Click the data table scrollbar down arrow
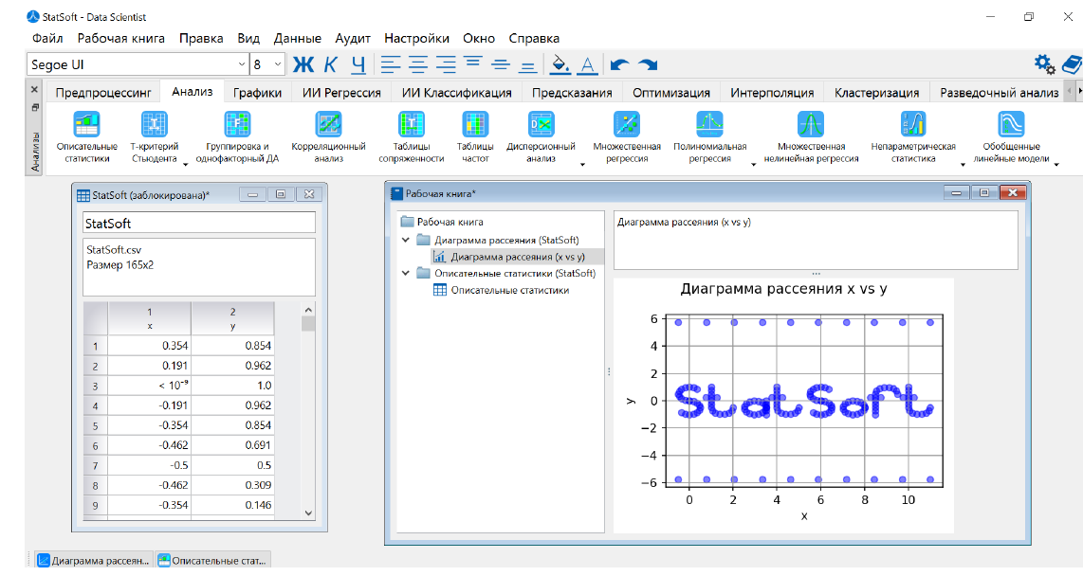This screenshot has height=576, width=1083. point(309,513)
